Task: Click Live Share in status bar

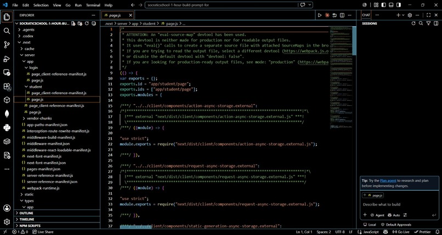Action: tap(43, 232)
